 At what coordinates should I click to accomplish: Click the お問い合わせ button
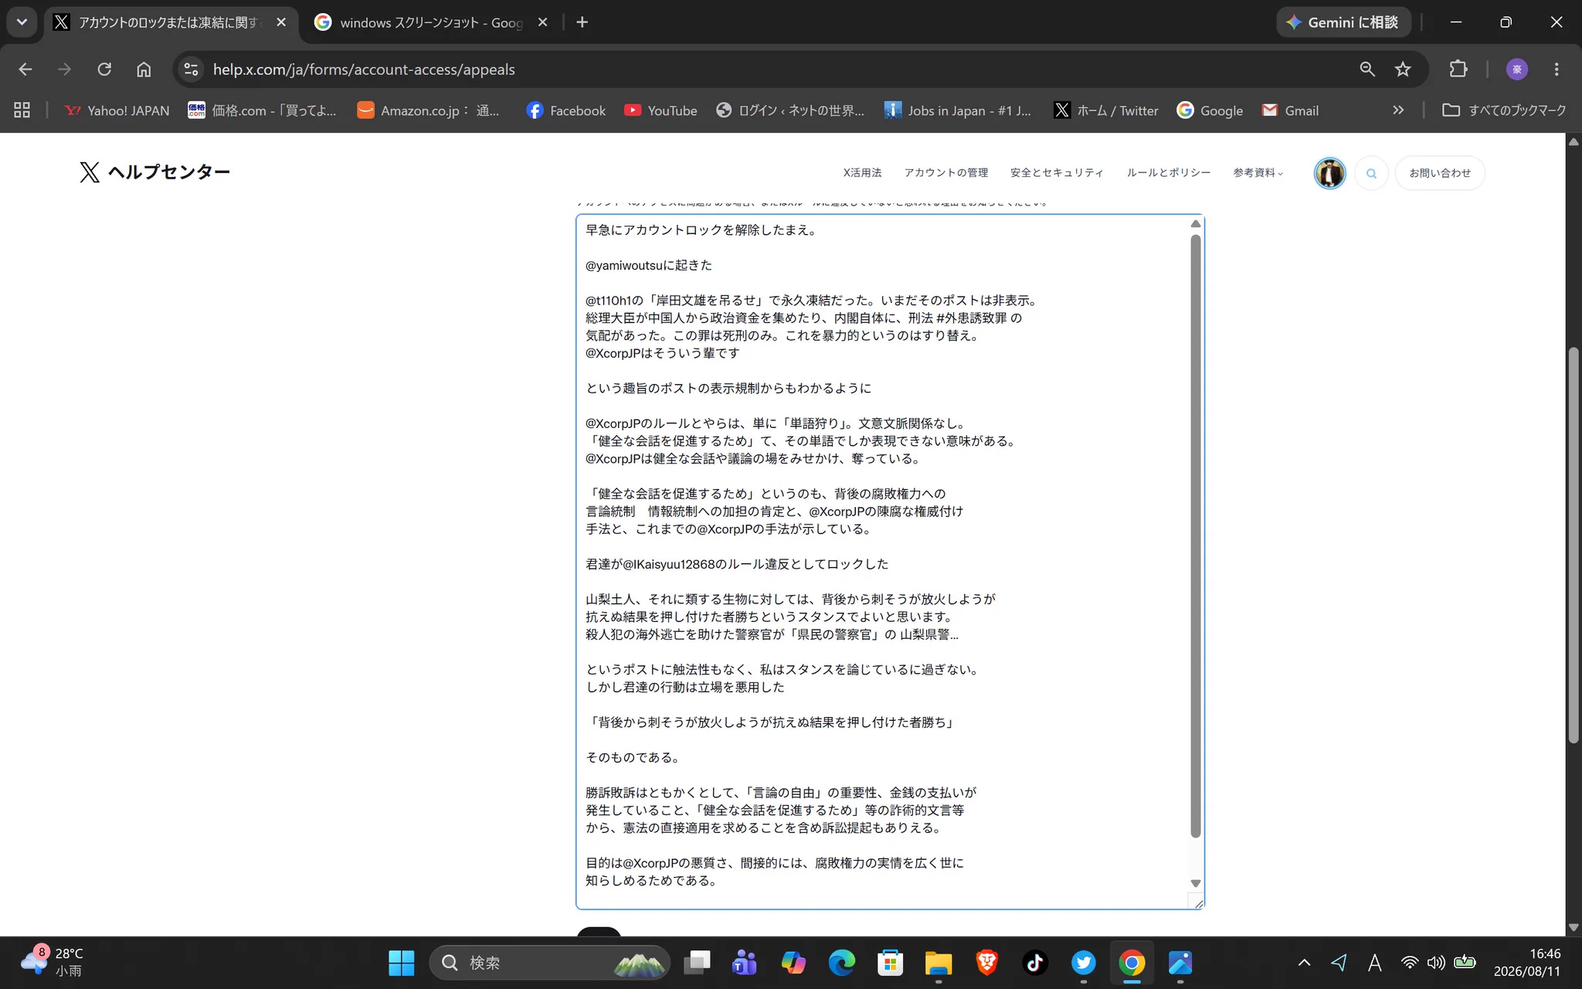coord(1440,173)
